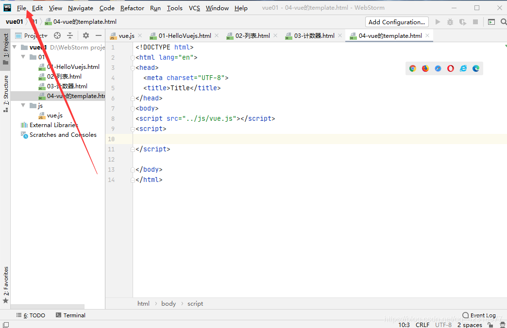
Task: Open page in Safari browser icon
Action: click(x=438, y=68)
